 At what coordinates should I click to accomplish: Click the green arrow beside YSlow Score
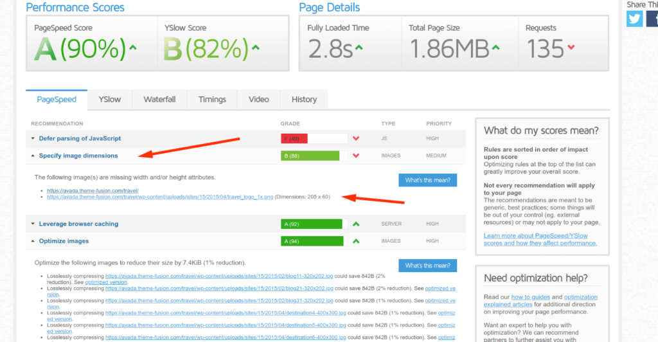point(256,48)
